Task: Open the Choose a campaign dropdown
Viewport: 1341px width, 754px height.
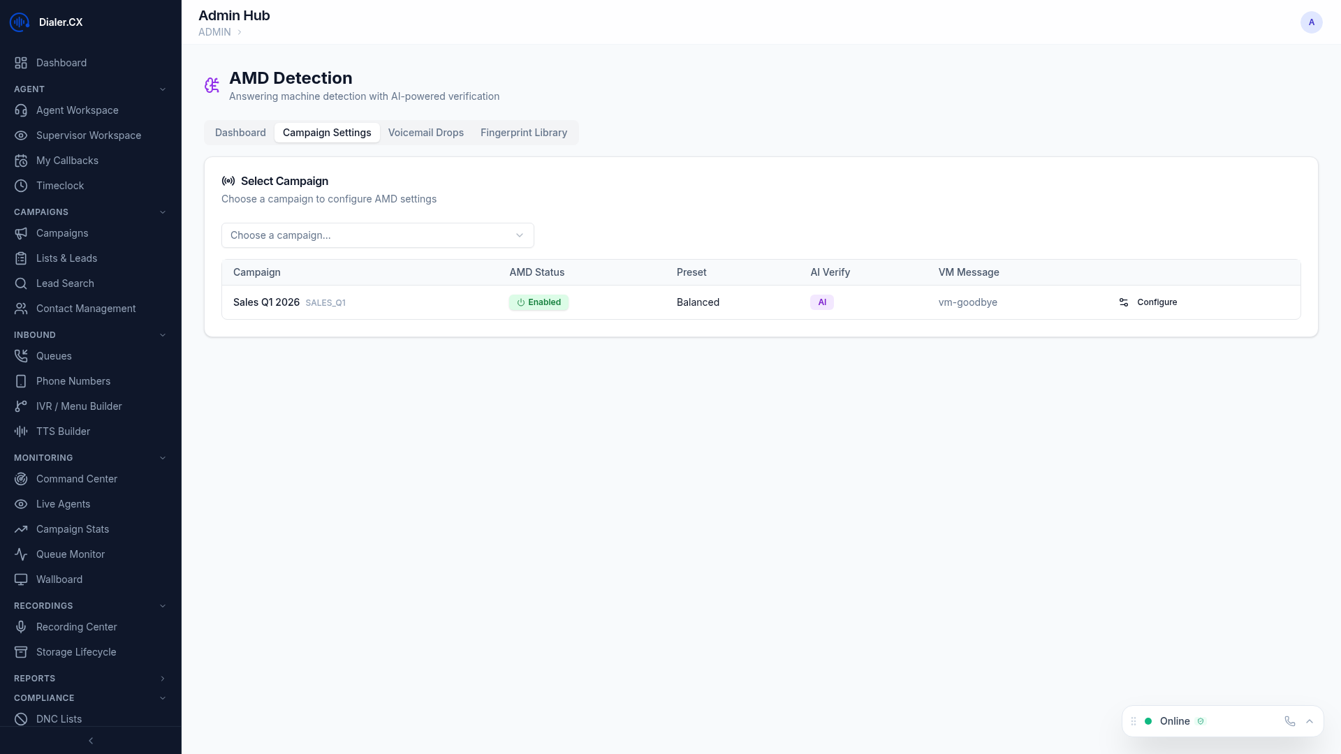Action: coord(377,235)
